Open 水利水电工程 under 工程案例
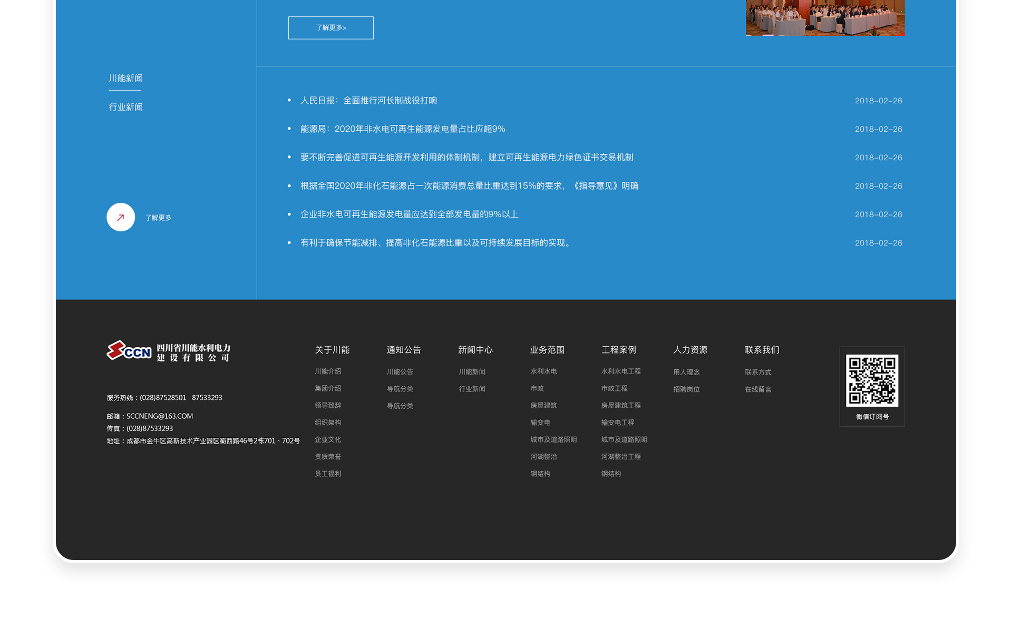Screen dimensions: 1012x628 click(621, 371)
